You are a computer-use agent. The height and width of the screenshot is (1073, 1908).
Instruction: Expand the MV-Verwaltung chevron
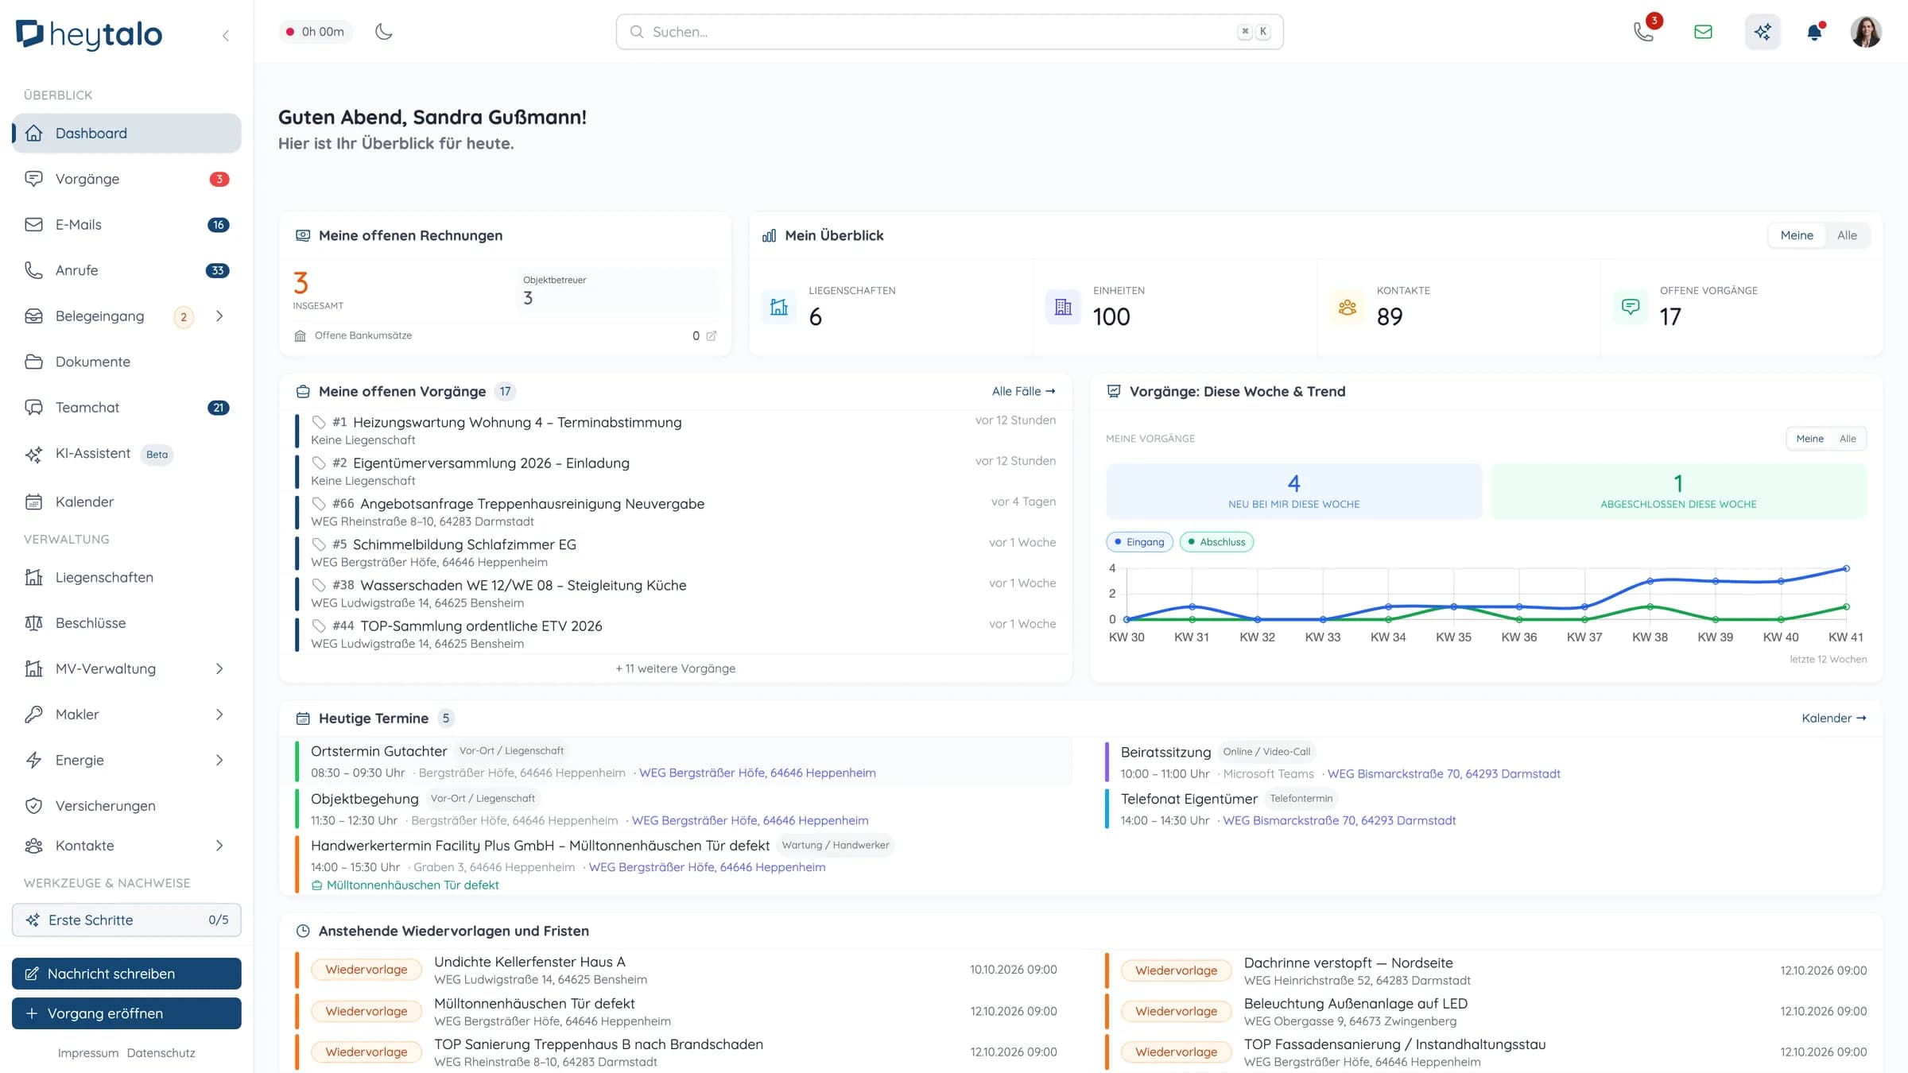pos(219,668)
